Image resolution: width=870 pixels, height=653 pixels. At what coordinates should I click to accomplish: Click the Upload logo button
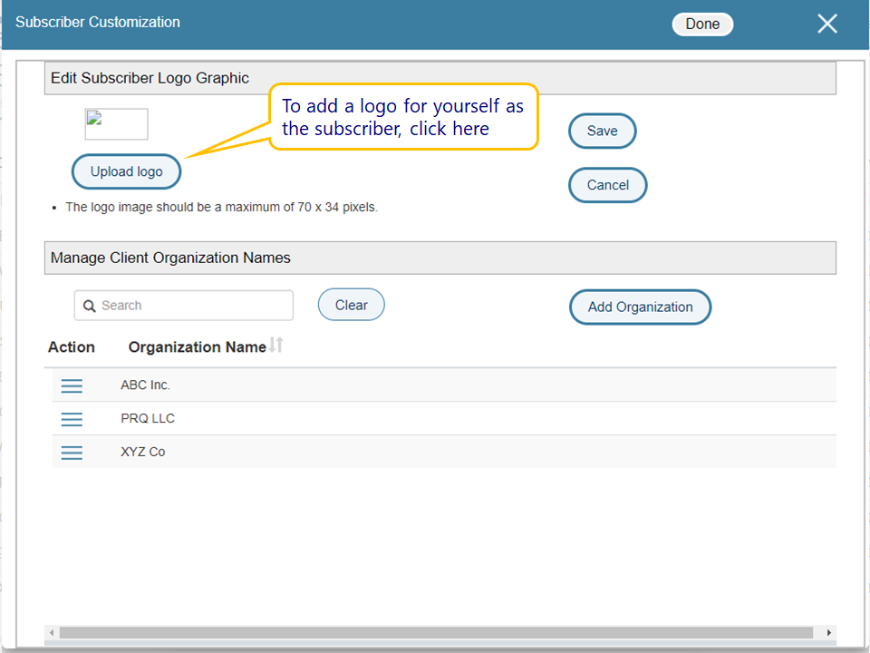click(x=127, y=171)
